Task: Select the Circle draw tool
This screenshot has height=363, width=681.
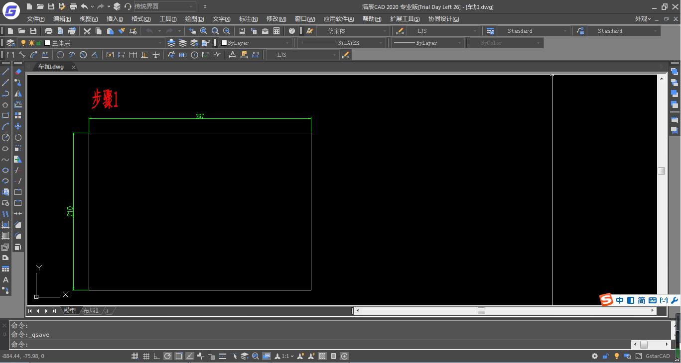Action: [5, 137]
